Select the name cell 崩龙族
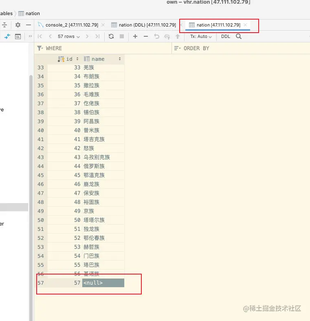Image resolution: width=310 pixels, height=321 pixels. click(103, 184)
